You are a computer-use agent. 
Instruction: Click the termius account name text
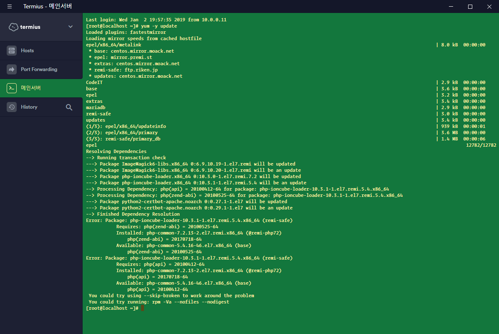(x=30, y=27)
